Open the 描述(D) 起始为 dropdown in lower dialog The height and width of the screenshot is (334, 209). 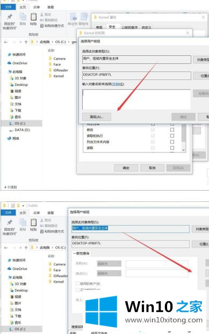pyautogui.click(x=109, y=273)
